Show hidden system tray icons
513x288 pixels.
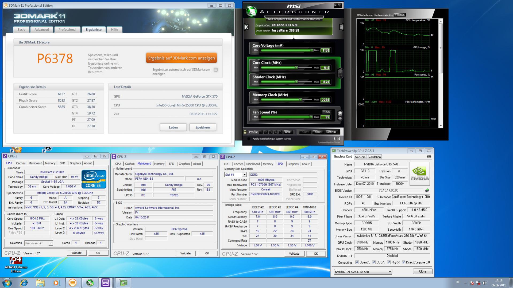click(465, 283)
